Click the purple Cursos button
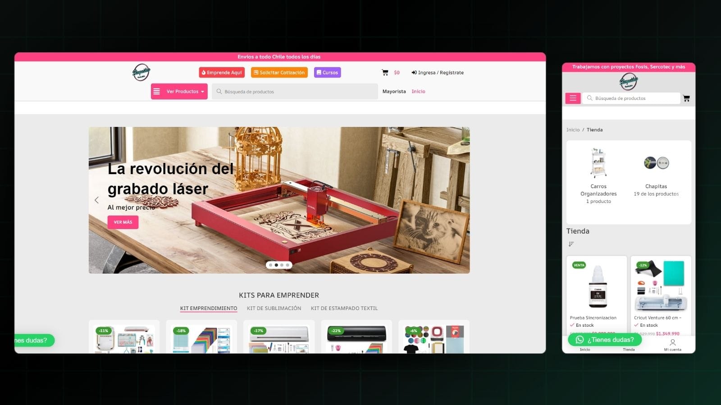 [x=327, y=72]
